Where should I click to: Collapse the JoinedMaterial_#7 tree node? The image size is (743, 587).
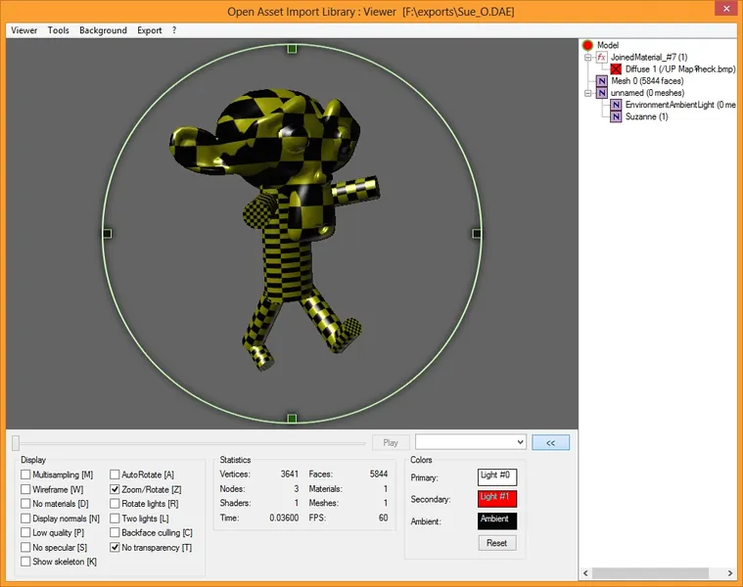(x=588, y=58)
